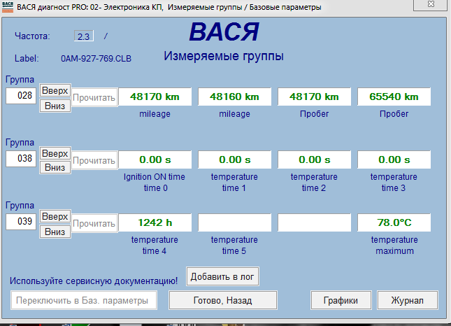Click Вверх button for group 028

[x=55, y=91]
